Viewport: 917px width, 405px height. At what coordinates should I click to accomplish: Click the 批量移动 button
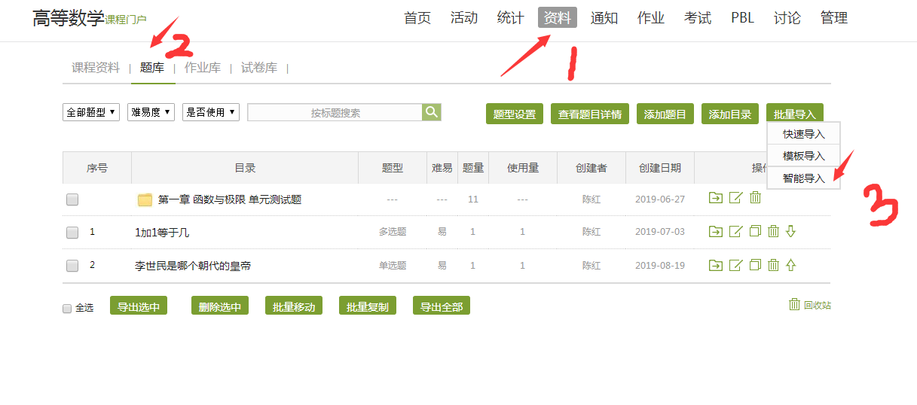(294, 306)
